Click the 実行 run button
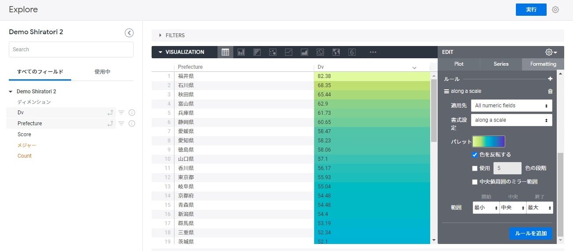 531,10
